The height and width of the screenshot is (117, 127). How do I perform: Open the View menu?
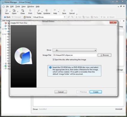(x=23, y=7)
